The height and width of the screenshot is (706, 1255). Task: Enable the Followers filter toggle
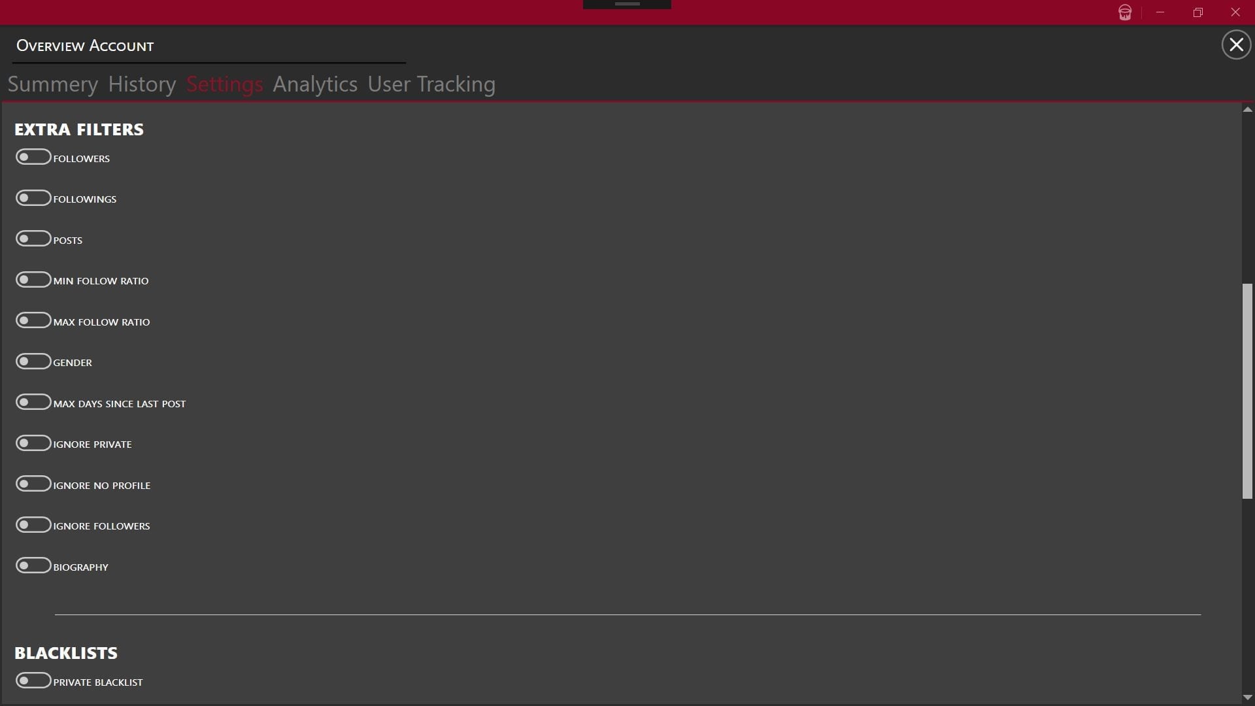tap(33, 158)
